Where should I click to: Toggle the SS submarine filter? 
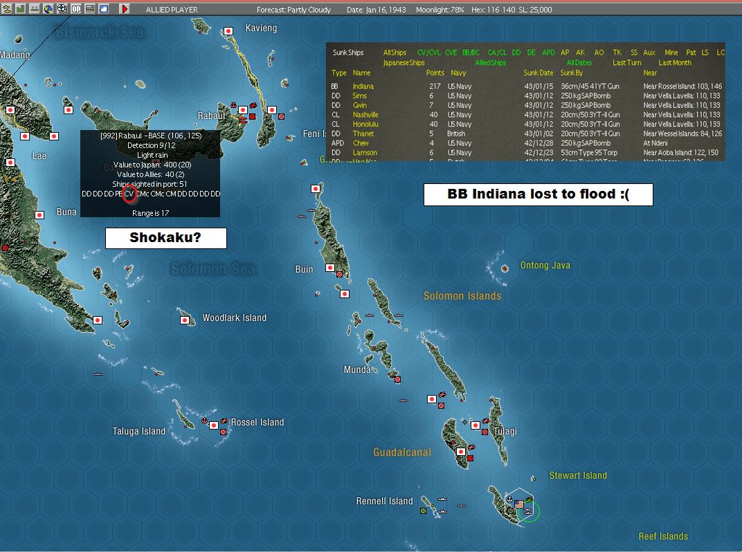pos(633,53)
